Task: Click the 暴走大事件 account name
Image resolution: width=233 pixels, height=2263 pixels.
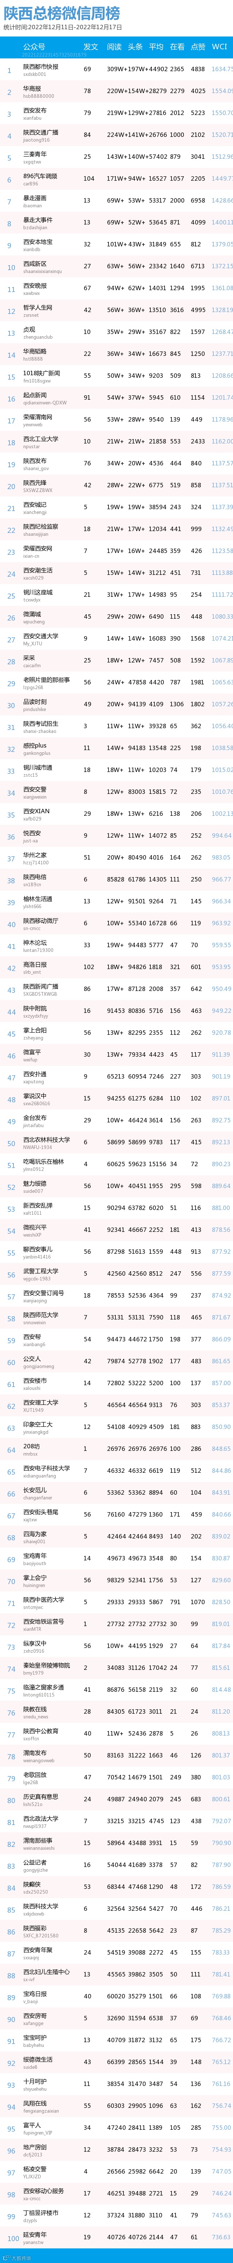Action: [x=37, y=220]
